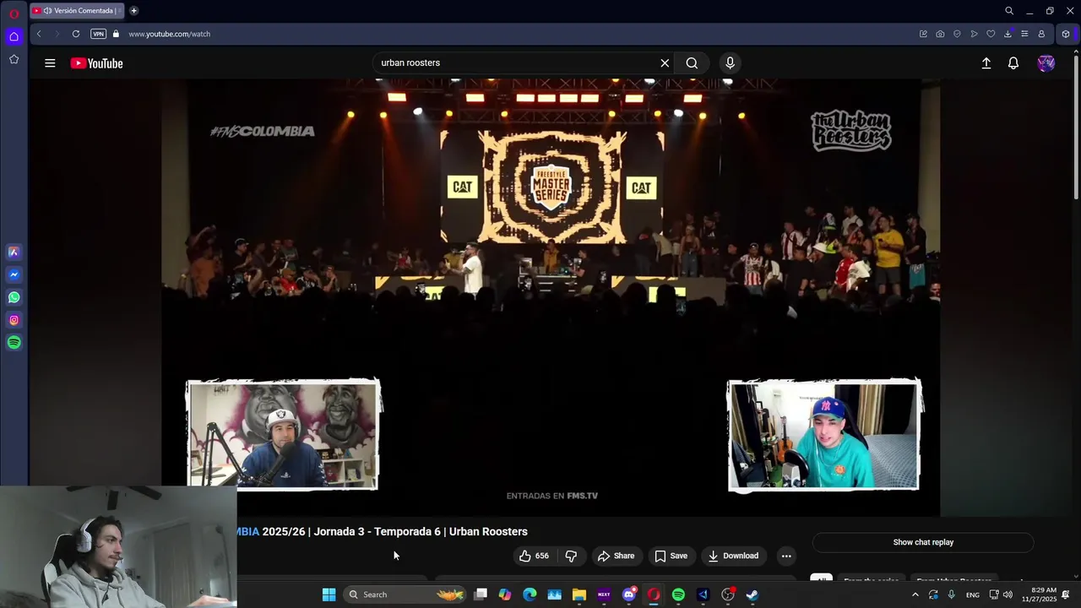1081x608 pixels.
Task: Expand the system tray hidden icons
Action: coord(915,594)
